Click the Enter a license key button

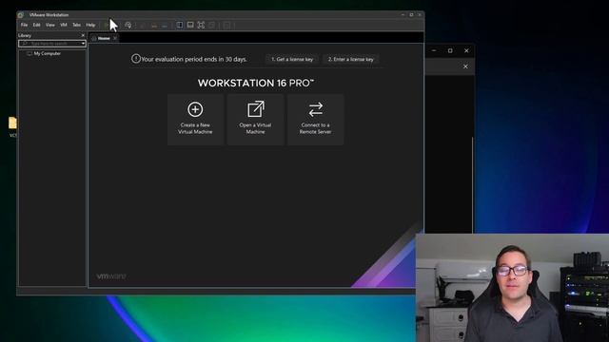pos(351,59)
